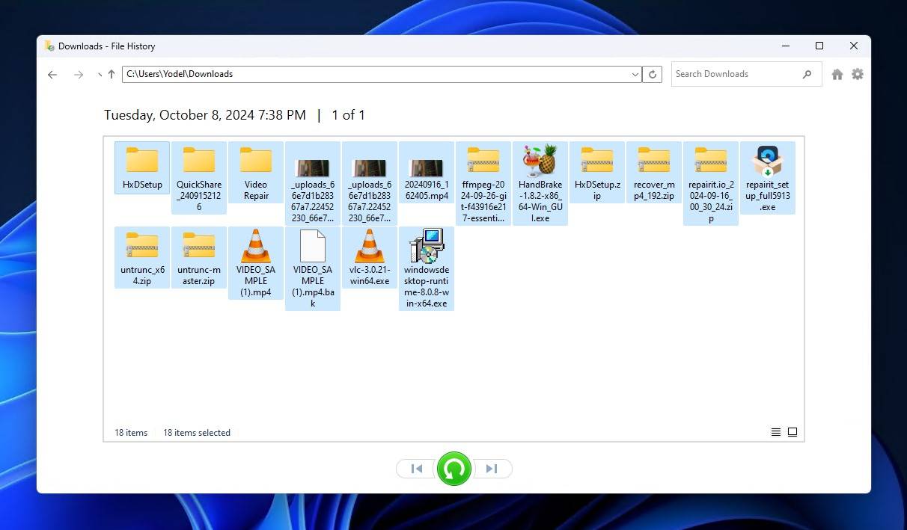
Task: Select the HandBrake-1.8.2 installer
Action: [x=540, y=183]
